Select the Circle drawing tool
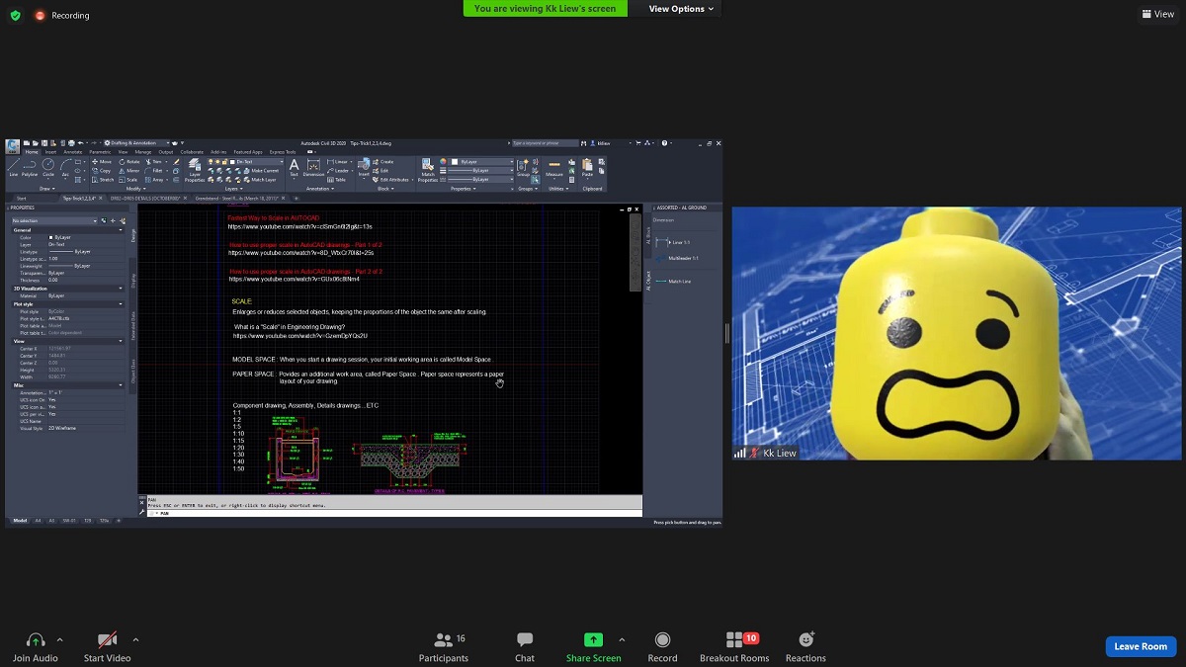1186x667 pixels. click(48, 167)
